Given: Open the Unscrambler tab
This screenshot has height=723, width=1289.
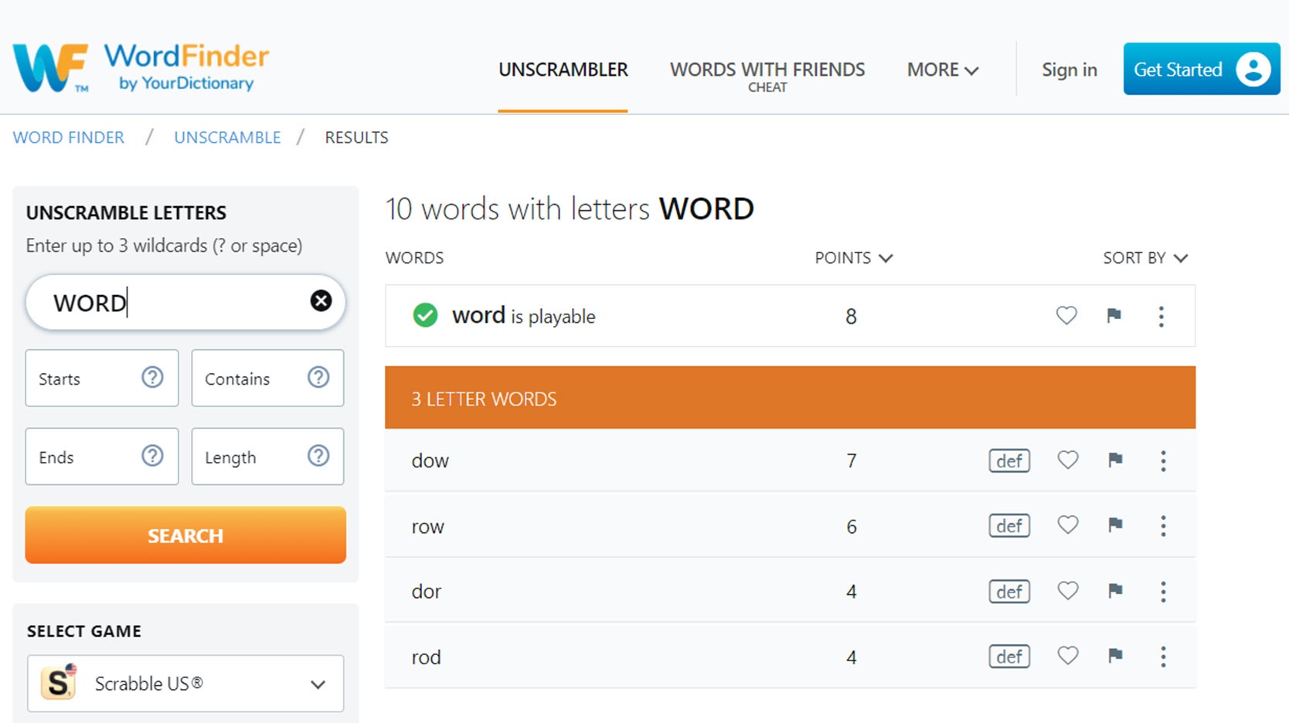Looking at the screenshot, I should pyautogui.click(x=563, y=70).
